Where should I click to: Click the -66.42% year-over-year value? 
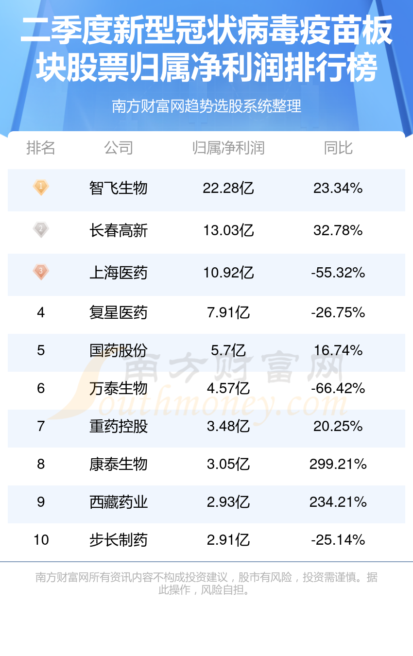(x=338, y=388)
